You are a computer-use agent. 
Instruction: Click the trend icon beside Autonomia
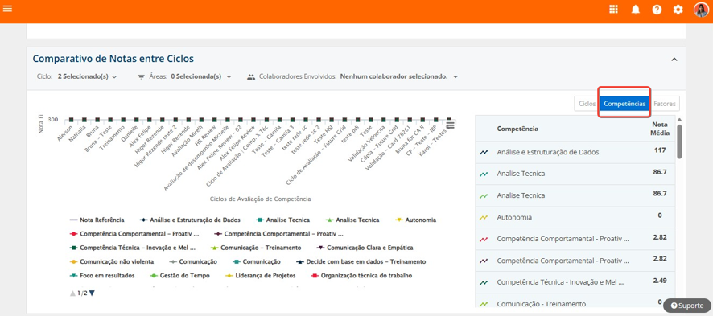484,217
